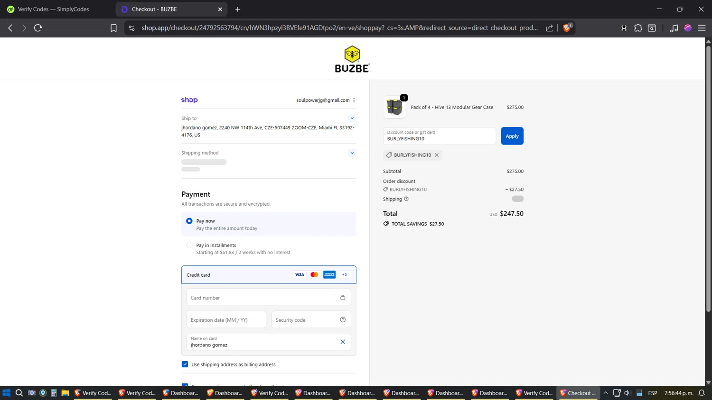The width and height of the screenshot is (712, 400).
Task: Open Windows taskbar search
Action: click(19, 393)
